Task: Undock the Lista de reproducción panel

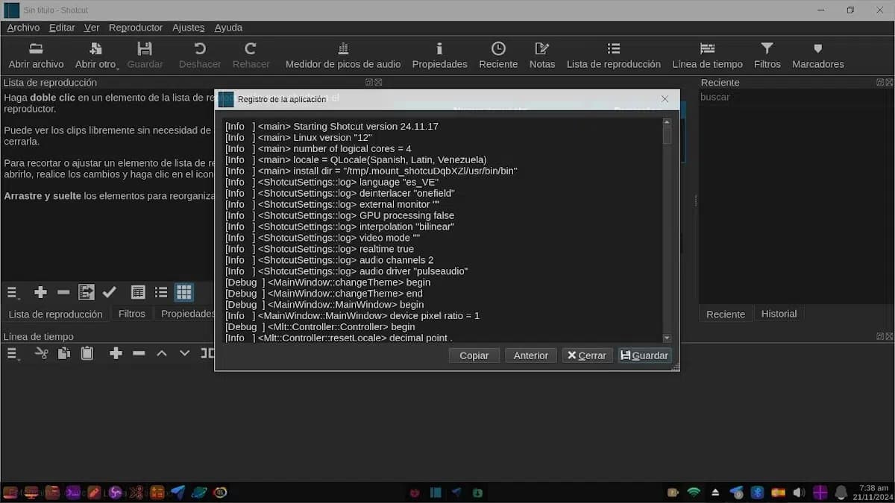Action: click(369, 82)
